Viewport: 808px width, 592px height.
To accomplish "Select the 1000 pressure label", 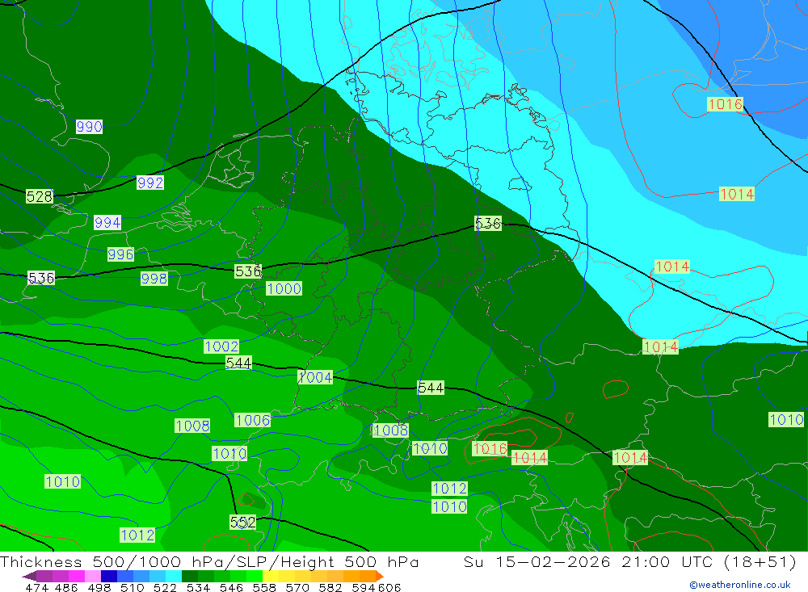I will tap(284, 288).
